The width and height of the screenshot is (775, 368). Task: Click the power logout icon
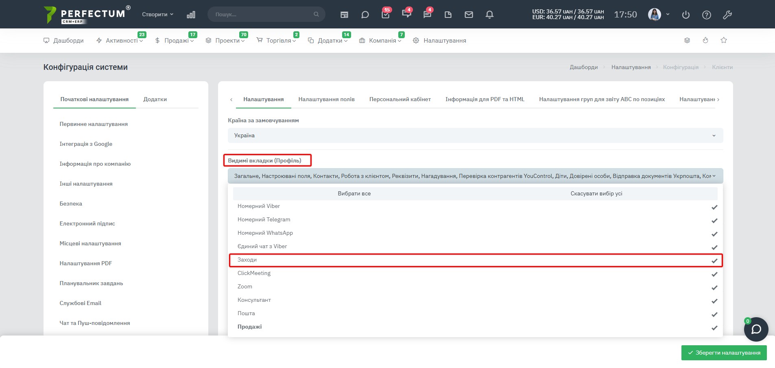(686, 15)
